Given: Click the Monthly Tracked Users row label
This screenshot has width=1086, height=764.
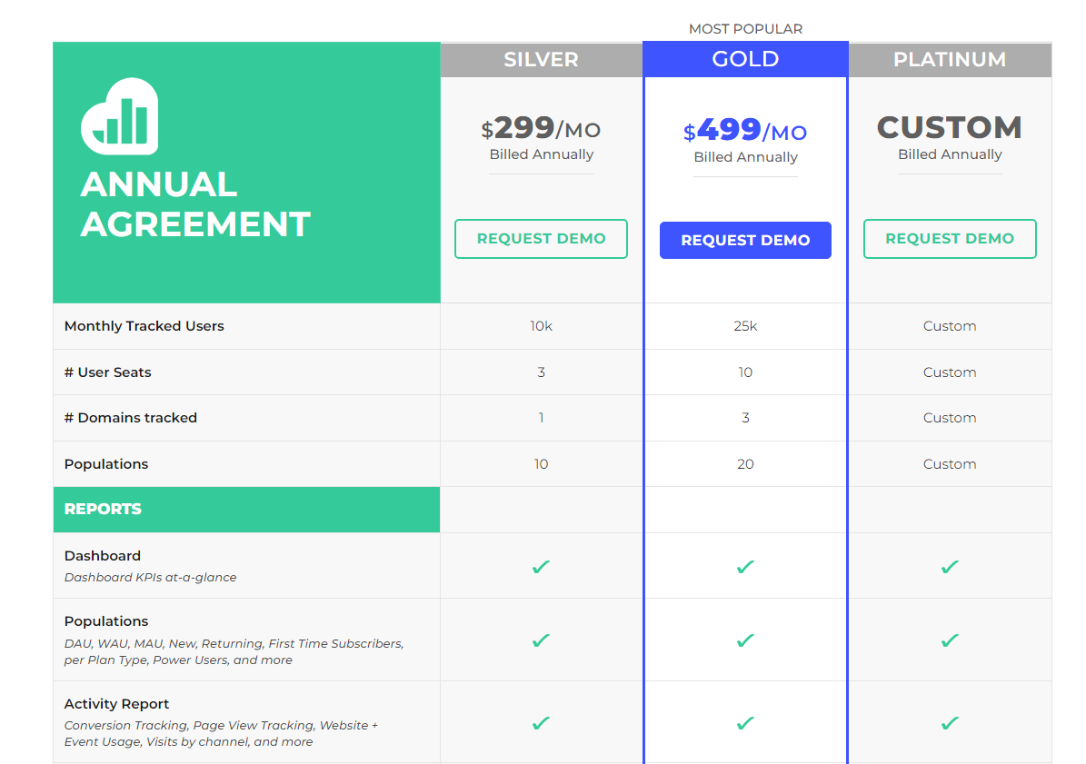Looking at the screenshot, I should 144,326.
